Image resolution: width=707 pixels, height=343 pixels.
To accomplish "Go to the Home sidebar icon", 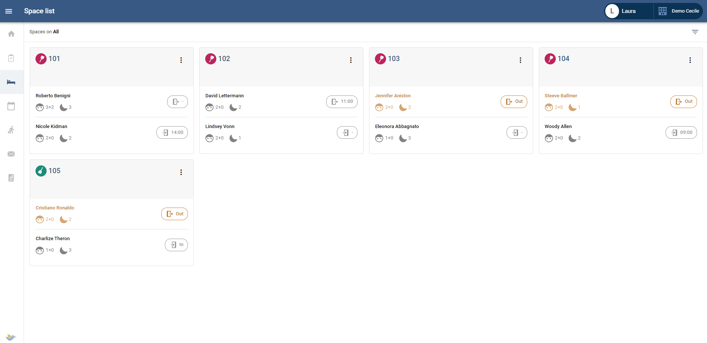I will pos(11,34).
